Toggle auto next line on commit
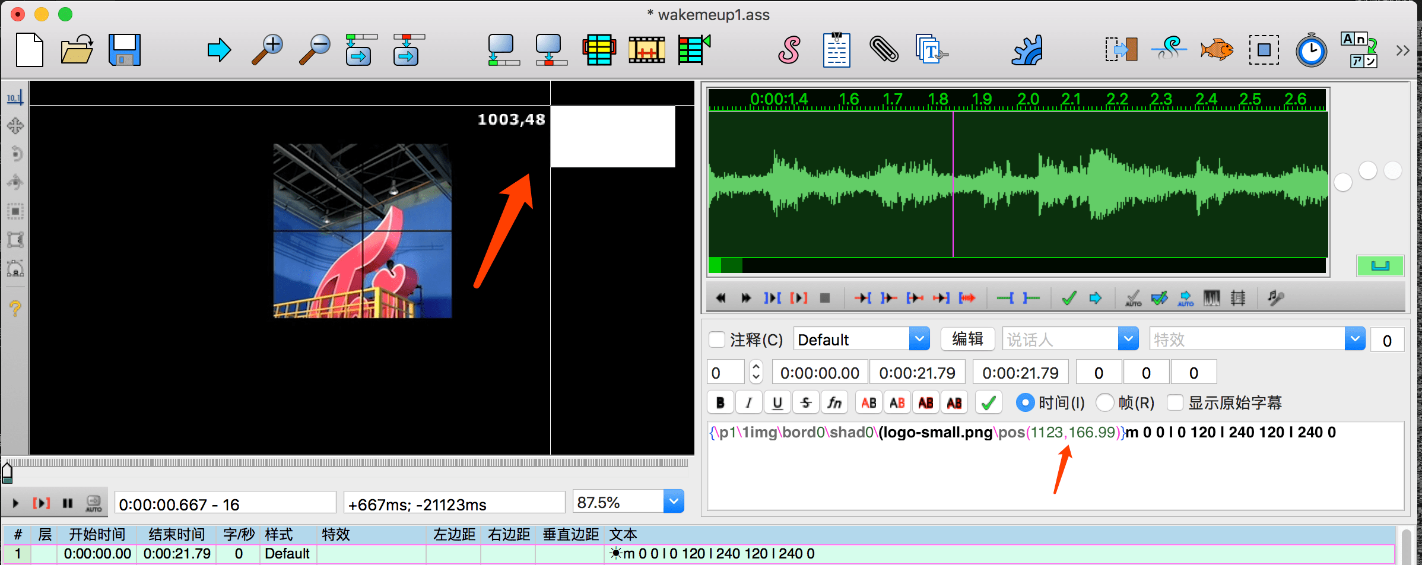Viewport: 1422px width, 565px height. click(1160, 298)
